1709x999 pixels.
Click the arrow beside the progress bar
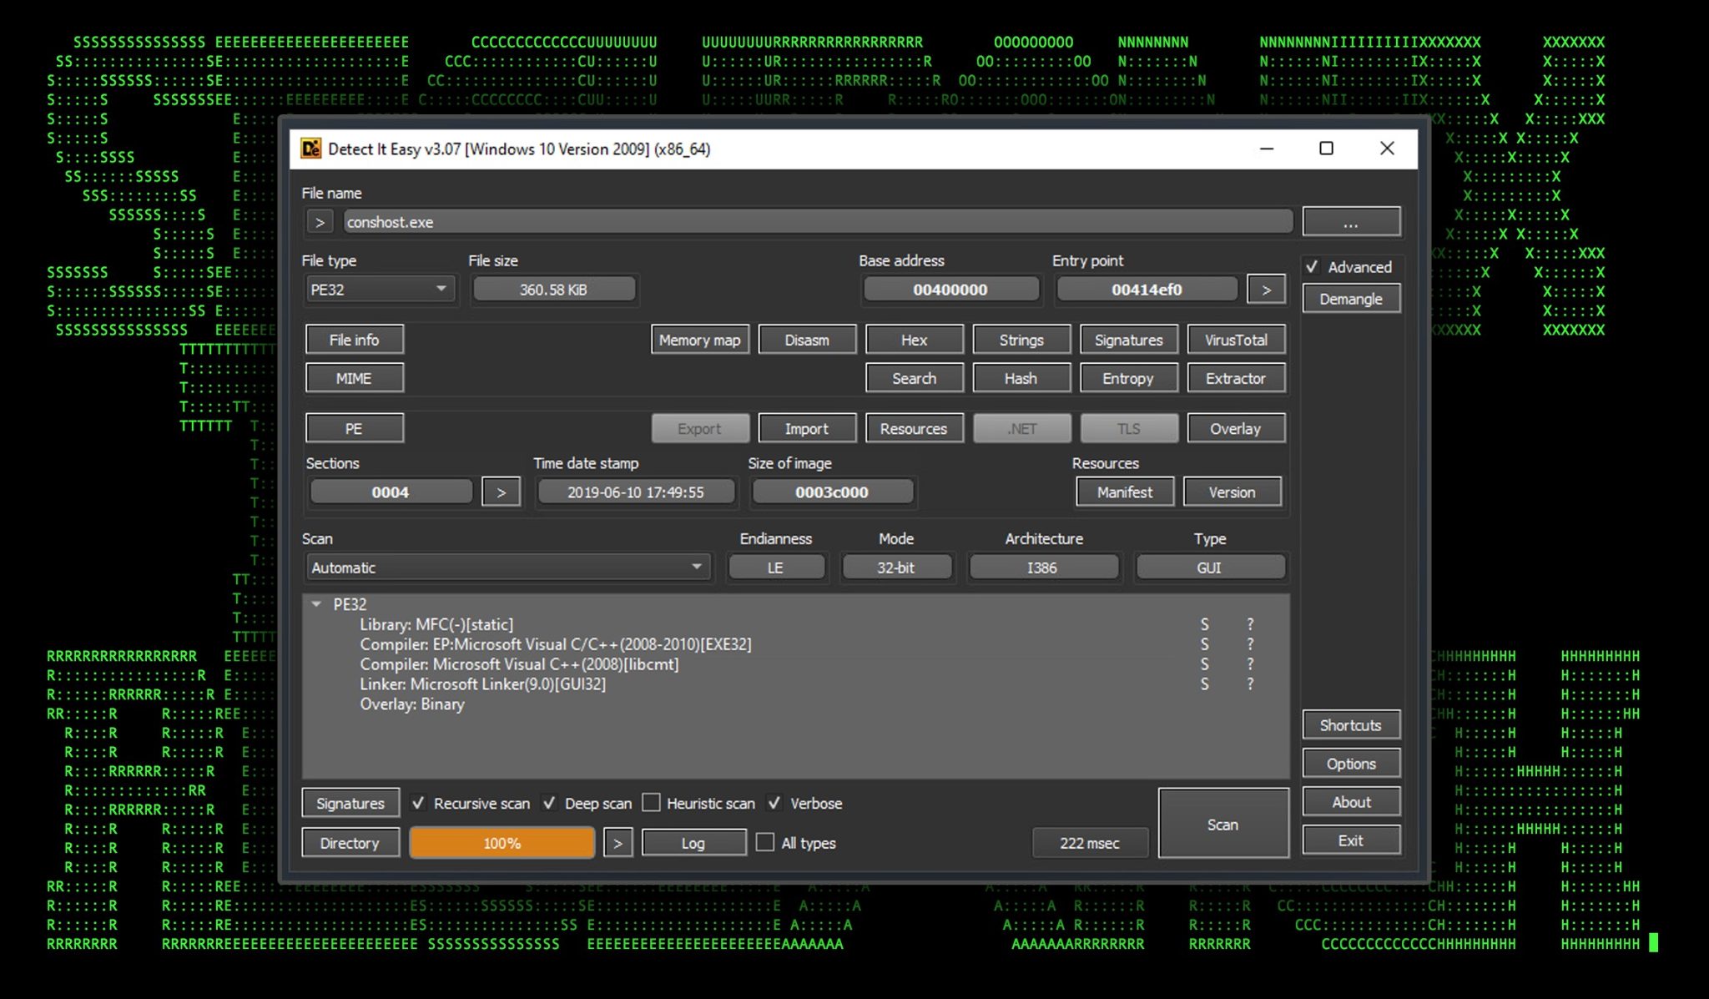click(618, 843)
